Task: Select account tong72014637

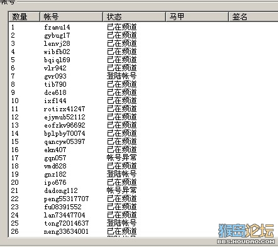Action: click(x=66, y=223)
